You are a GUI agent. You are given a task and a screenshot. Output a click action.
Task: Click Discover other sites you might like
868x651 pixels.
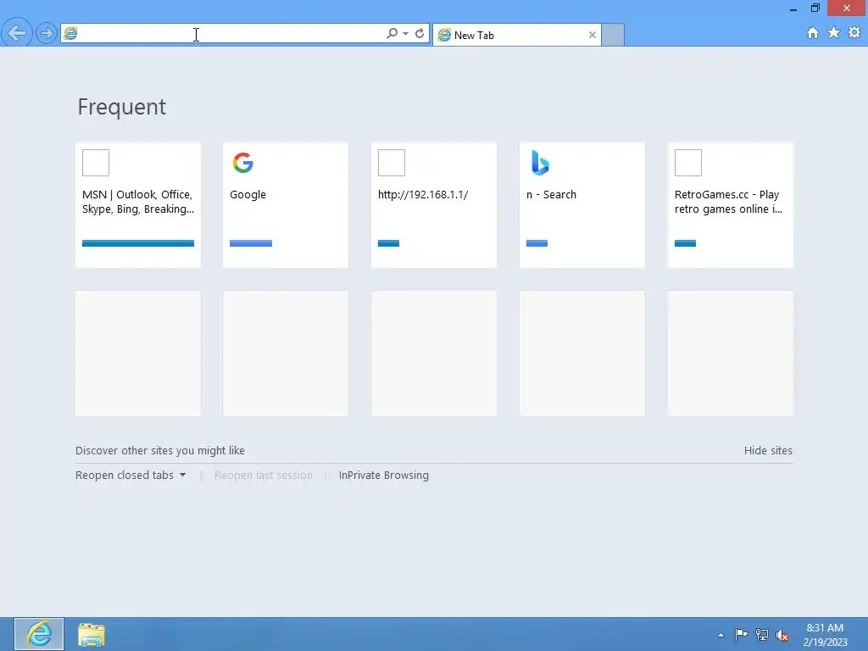(x=160, y=451)
